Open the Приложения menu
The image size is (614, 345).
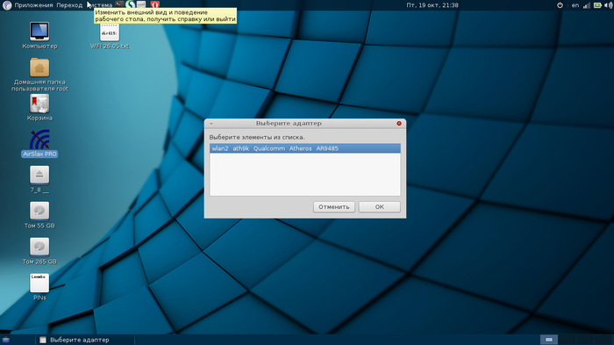[33, 5]
